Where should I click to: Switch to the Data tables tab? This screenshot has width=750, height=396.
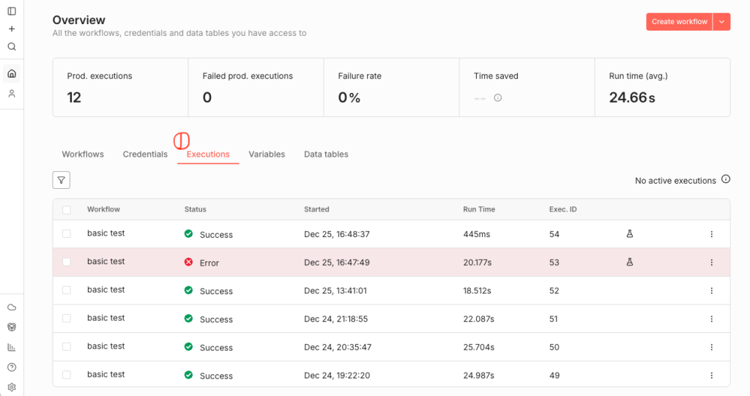coord(326,154)
